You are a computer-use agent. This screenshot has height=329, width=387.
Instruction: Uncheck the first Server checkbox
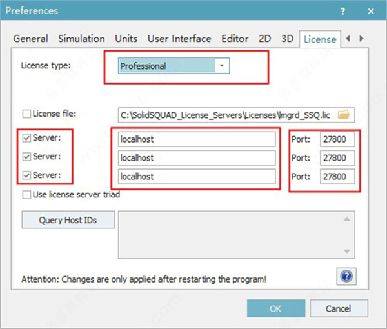(x=26, y=138)
